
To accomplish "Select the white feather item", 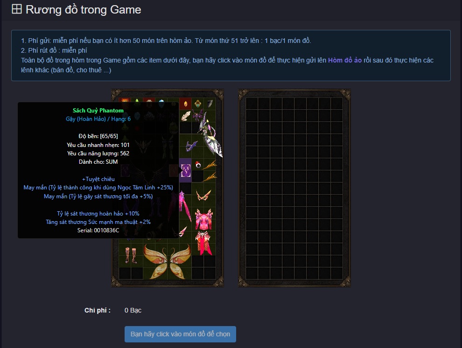I will [x=186, y=116].
